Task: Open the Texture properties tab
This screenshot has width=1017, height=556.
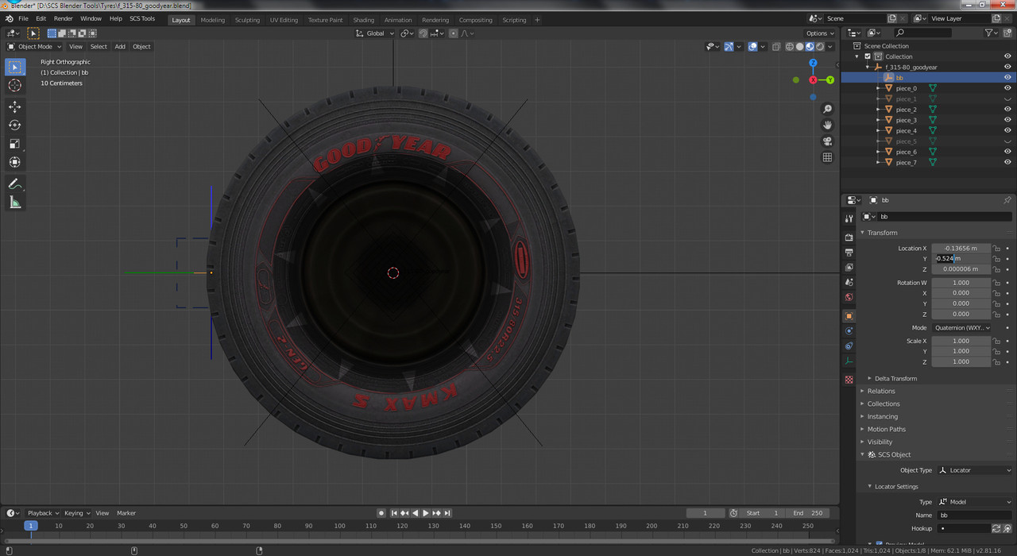Action: tap(849, 380)
